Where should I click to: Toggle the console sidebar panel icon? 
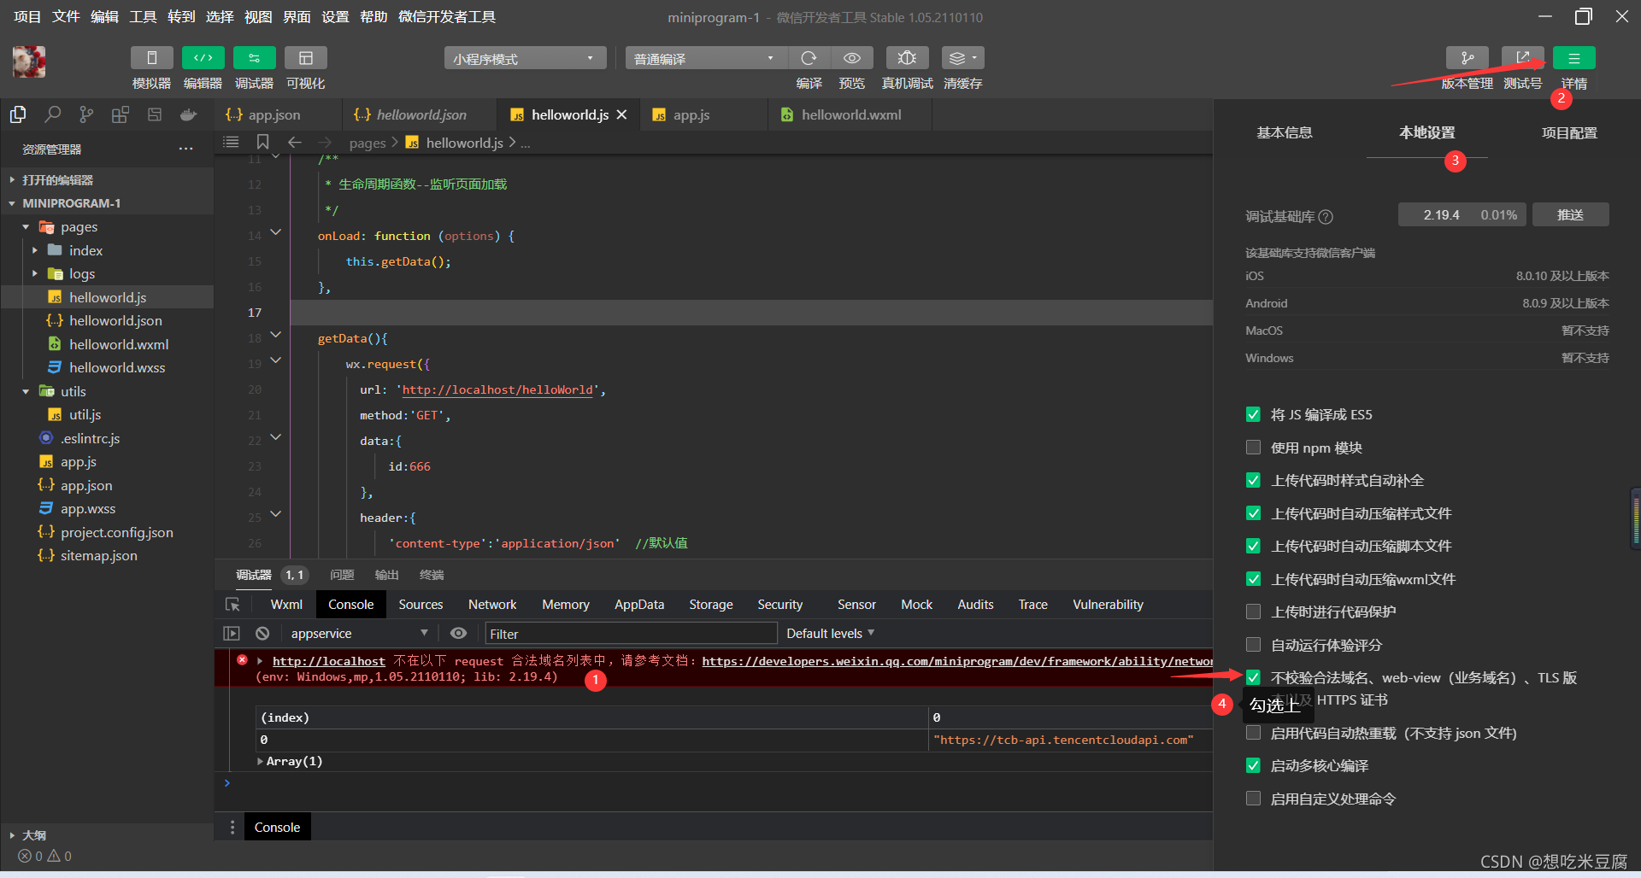(231, 634)
